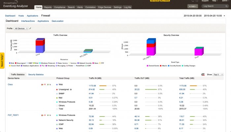
Task: Click the red delete icon for FGT_TEST1
Action: (x=45, y=115)
